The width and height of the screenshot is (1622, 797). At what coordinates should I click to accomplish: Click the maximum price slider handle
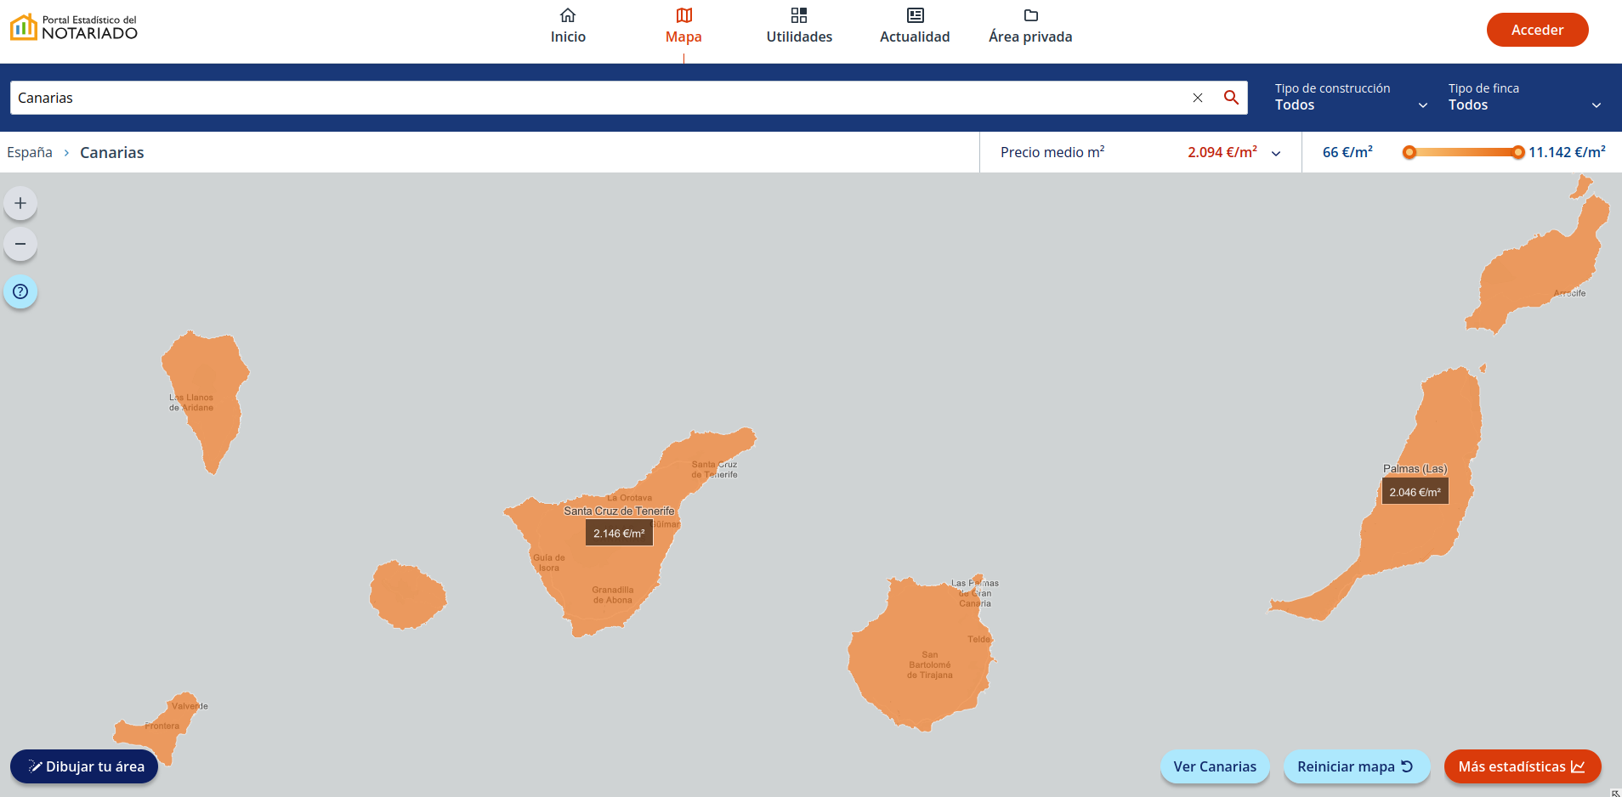1517,153
